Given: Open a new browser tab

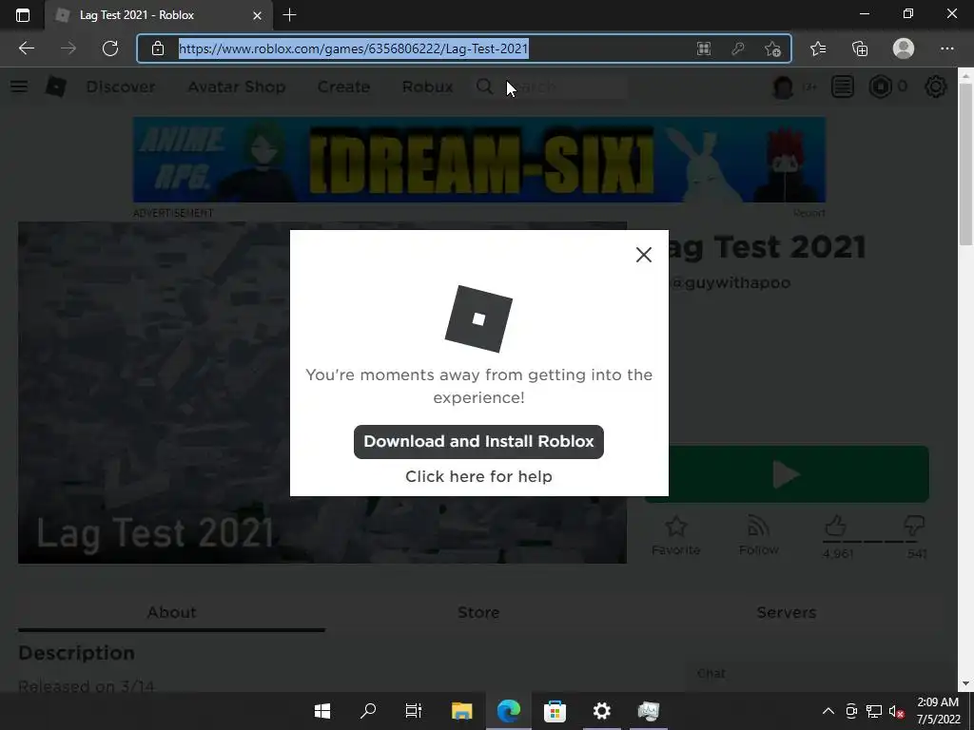Looking at the screenshot, I should tap(289, 15).
